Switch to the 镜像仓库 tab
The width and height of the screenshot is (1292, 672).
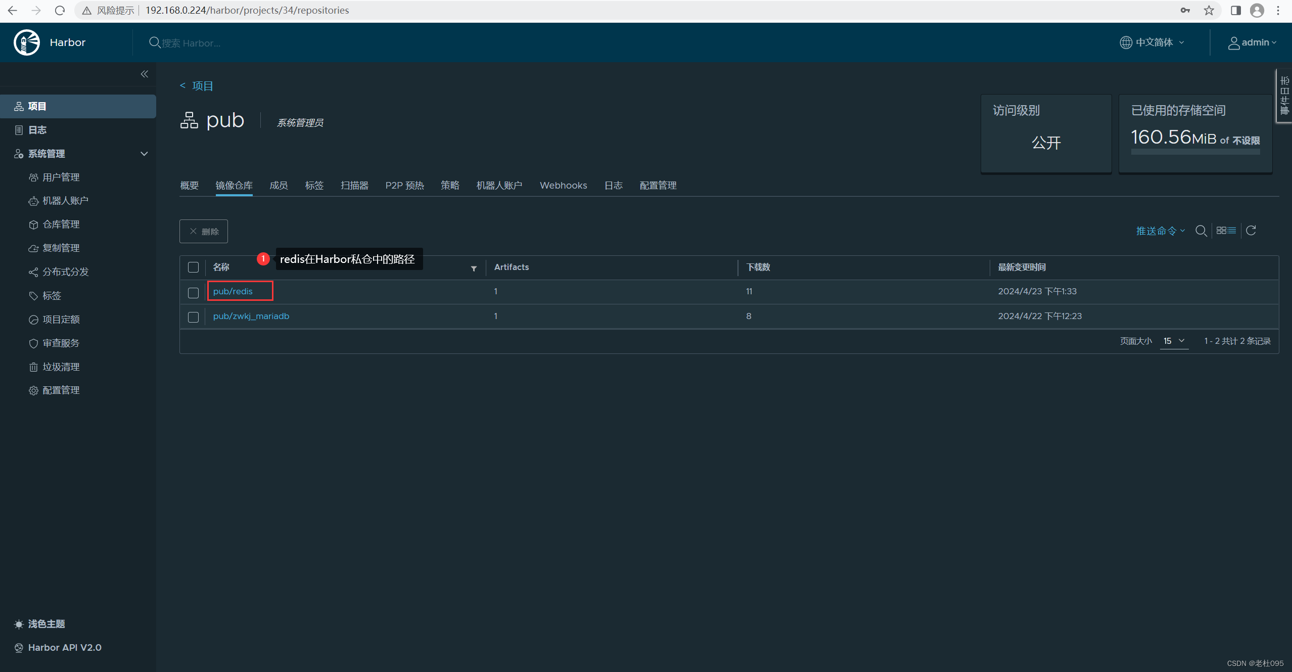coord(234,186)
